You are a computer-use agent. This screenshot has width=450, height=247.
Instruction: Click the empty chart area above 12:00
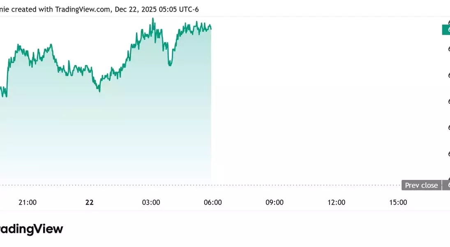[336, 103]
